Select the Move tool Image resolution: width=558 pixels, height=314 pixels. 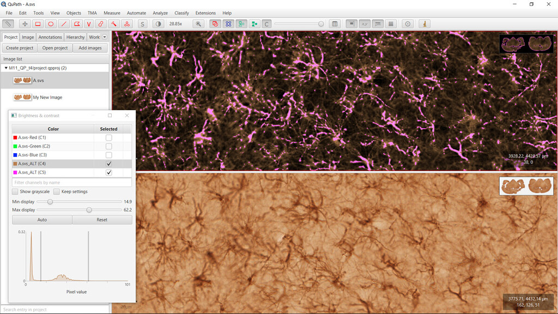pos(25,24)
